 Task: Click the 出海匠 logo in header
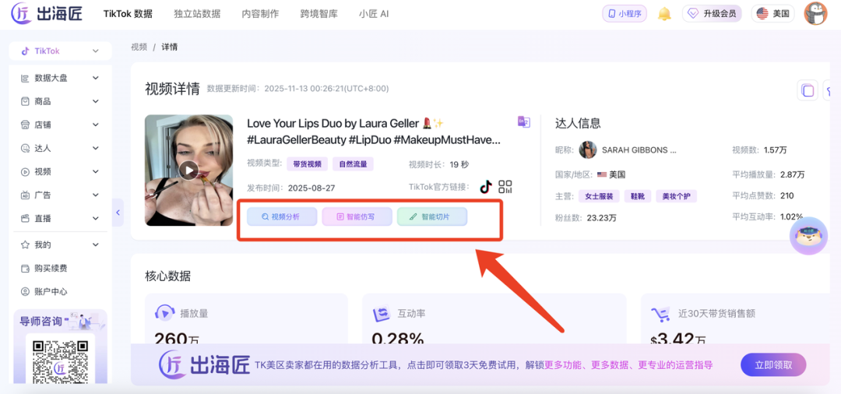[x=47, y=13]
